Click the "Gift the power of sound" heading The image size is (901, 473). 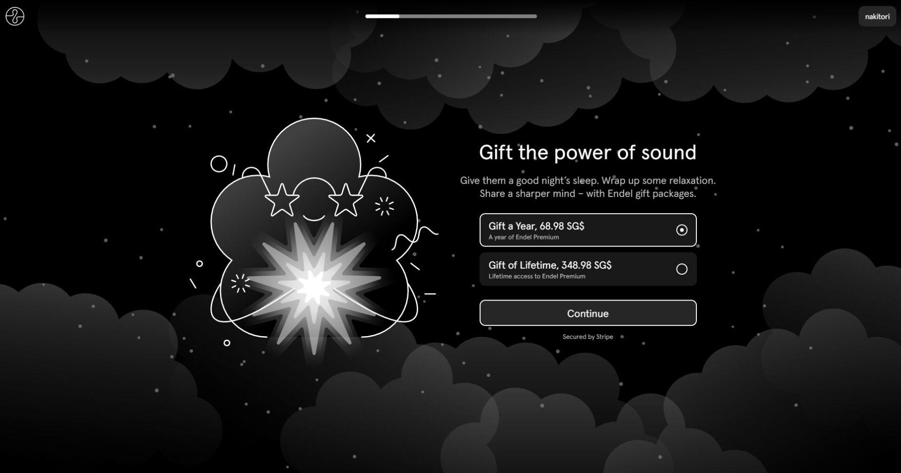point(588,152)
